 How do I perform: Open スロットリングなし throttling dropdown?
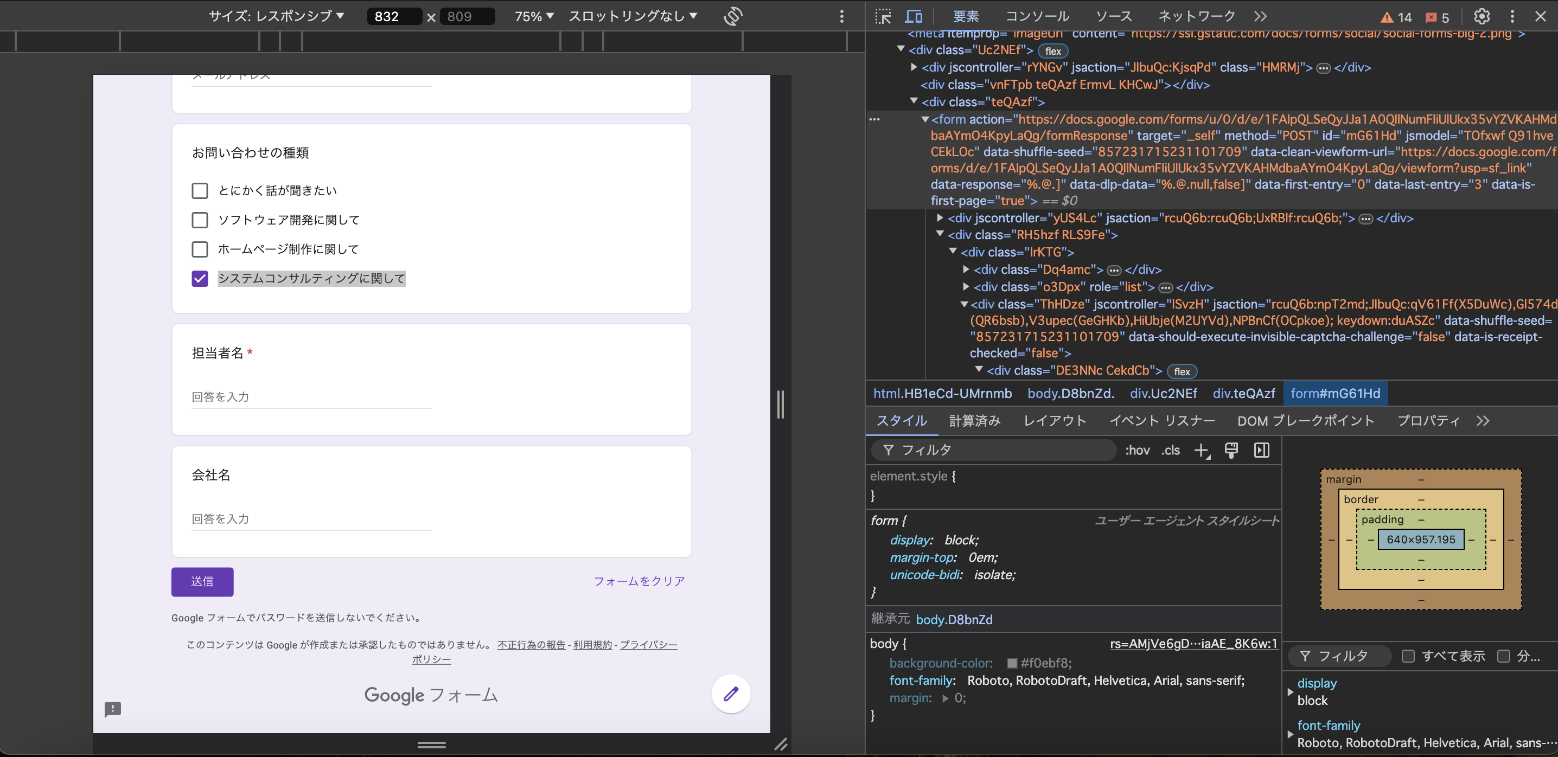coord(633,16)
